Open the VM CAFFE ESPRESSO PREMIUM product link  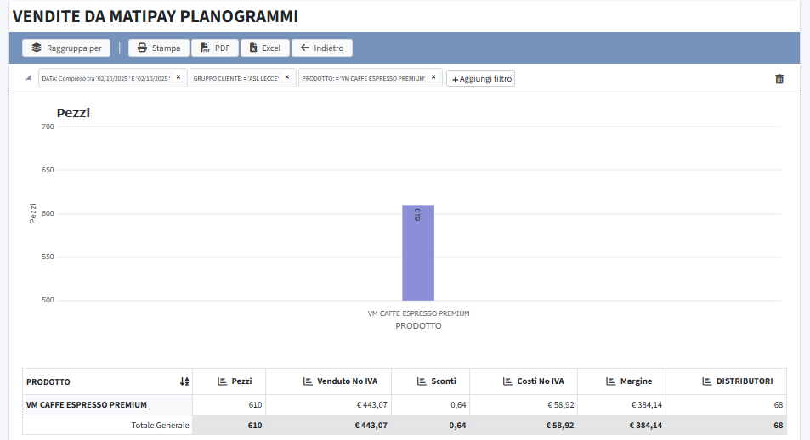tap(86, 405)
